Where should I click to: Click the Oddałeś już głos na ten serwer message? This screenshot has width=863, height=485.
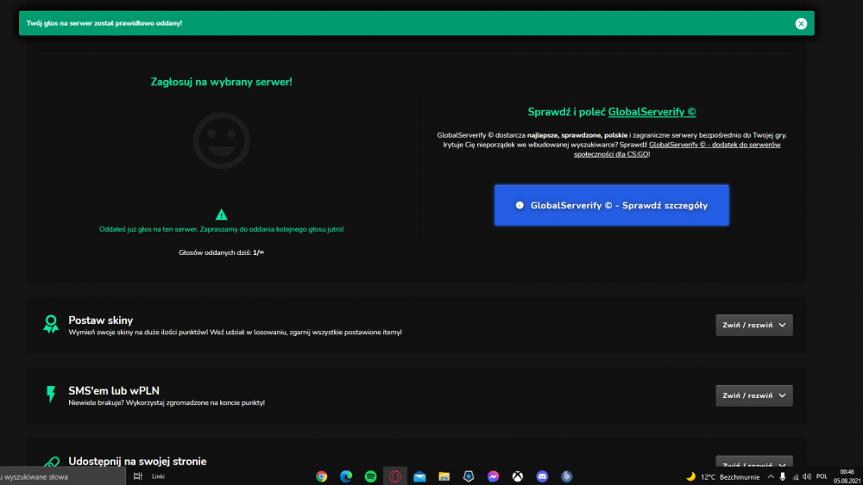221,229
